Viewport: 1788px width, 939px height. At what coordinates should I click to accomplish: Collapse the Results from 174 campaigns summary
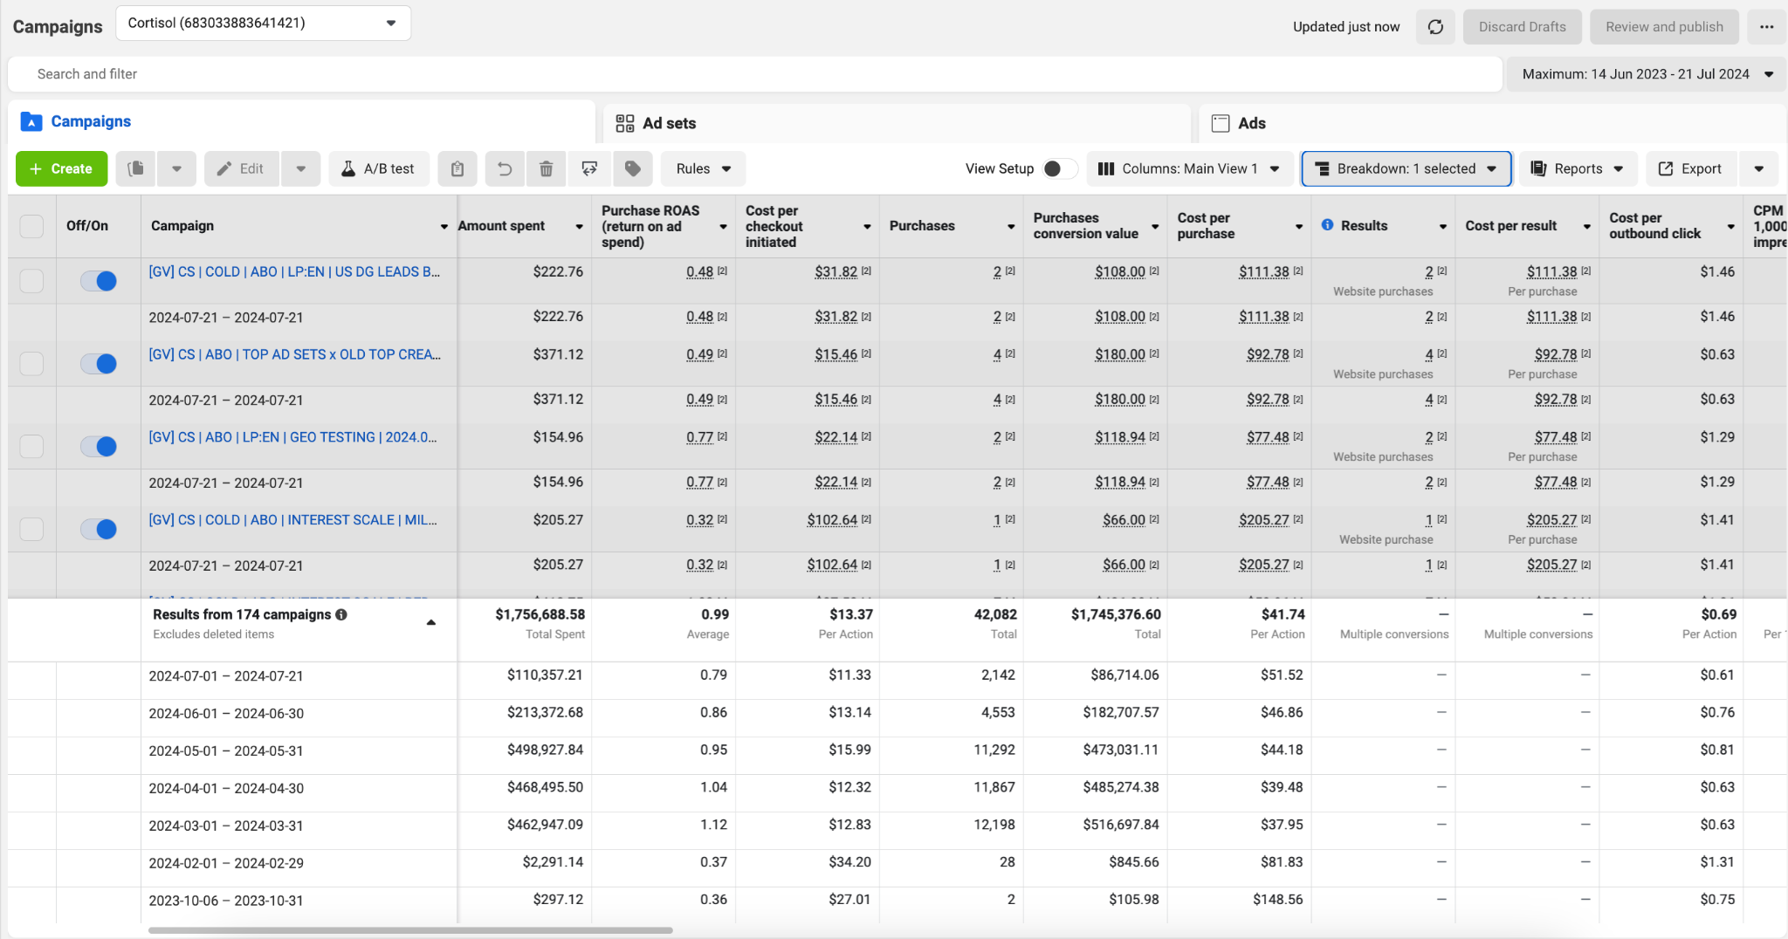tap(430, 622)
